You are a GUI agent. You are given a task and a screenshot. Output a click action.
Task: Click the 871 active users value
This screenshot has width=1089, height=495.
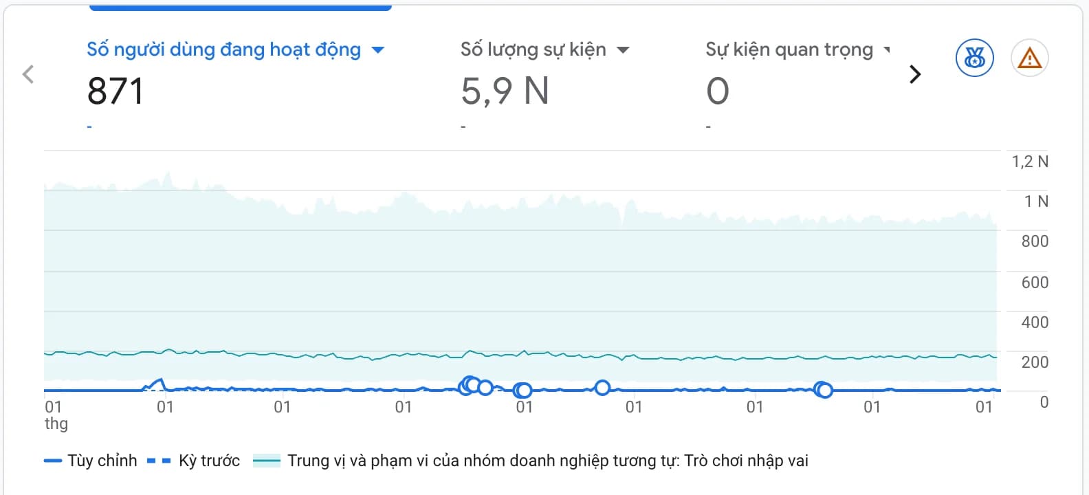[115, 91]
